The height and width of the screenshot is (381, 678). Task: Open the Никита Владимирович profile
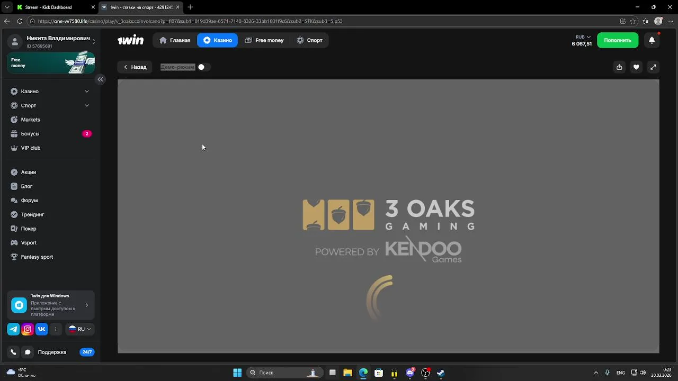coord(51,42)
